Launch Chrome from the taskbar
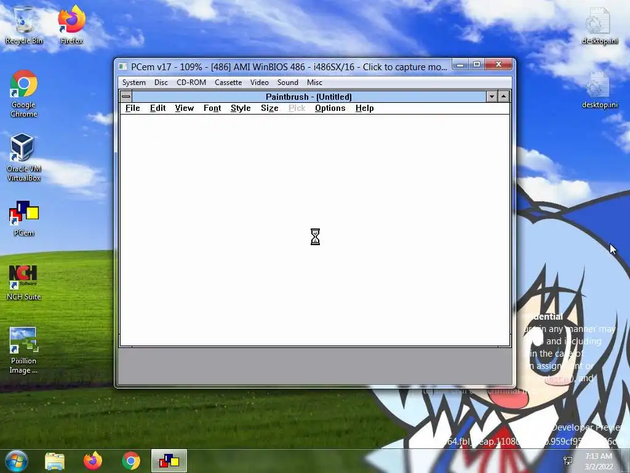Screen dimensions: 630x473 point(131,461)
